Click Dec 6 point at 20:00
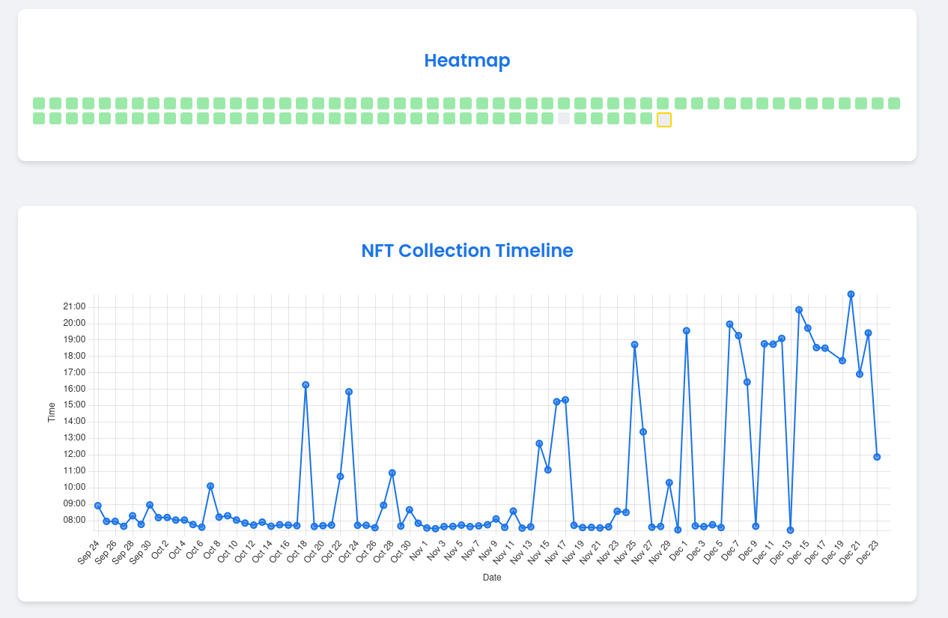Image resolution: width=948 pixels, height=618 pixels. tap(729, 324)
